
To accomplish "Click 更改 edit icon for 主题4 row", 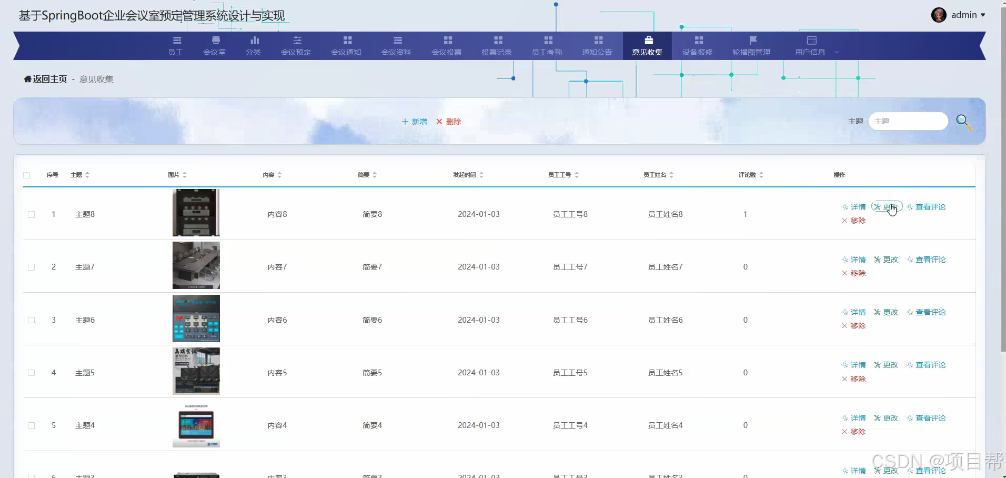I will 877,418.
